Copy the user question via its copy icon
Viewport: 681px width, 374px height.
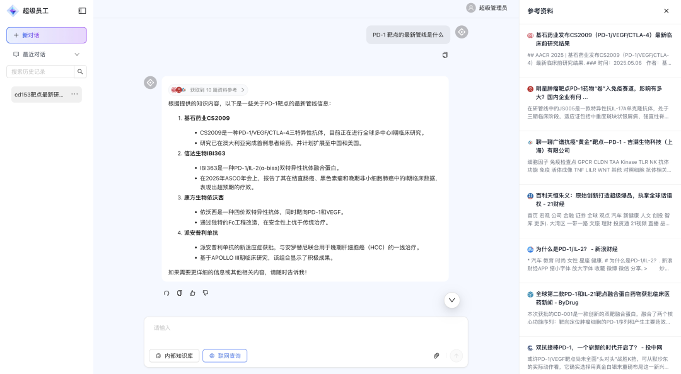pyautogui.click(x=445, y=55)
